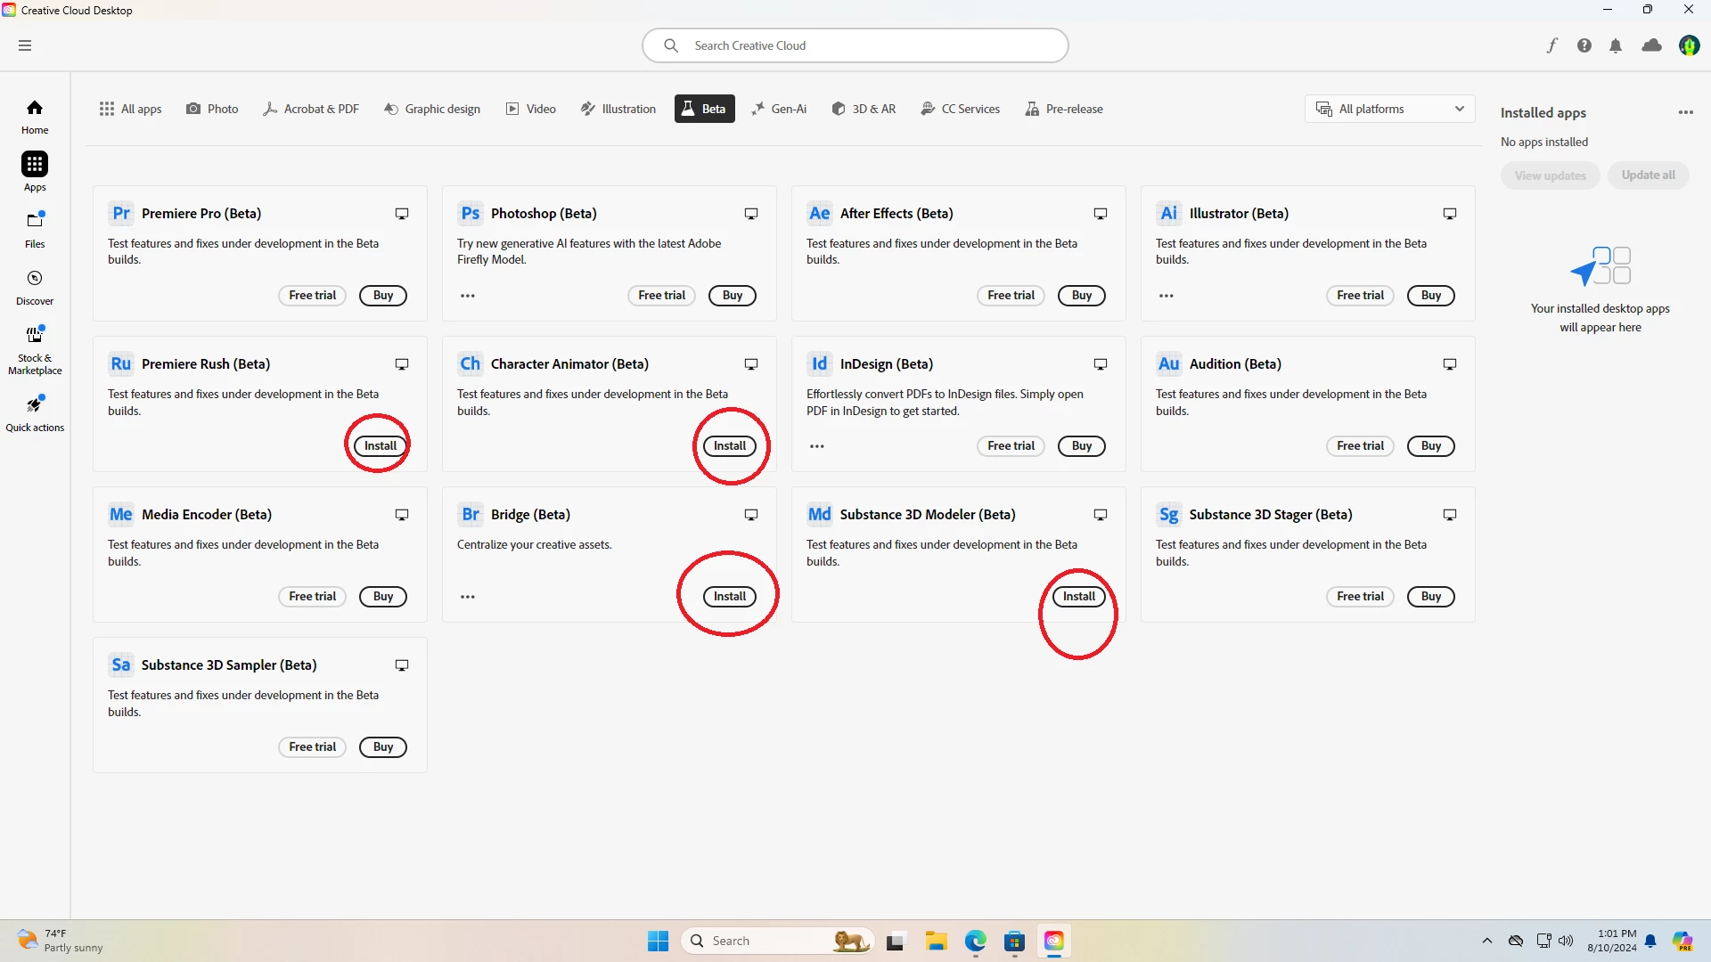Image resolution: width=1711 pixels, height=962 pixels.
Task: Install Premiere Rush (Beta)
Action: tap(381, 446)
